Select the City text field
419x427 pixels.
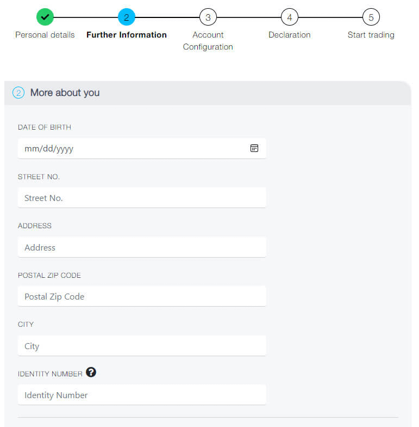pyautogui.click(x=141, y=346)
